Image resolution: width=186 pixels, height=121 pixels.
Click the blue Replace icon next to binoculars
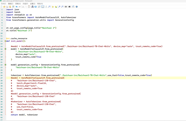coord(35,7)
